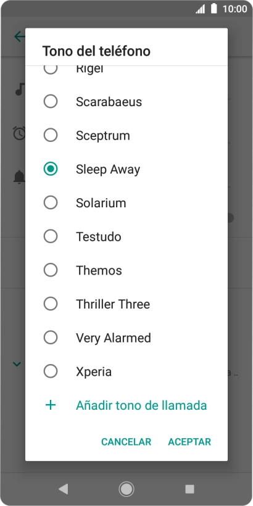The height and width of the screenshot is (506, 253).
Task: Select the Sceptrum ringtone option
Action: (126, 136)
